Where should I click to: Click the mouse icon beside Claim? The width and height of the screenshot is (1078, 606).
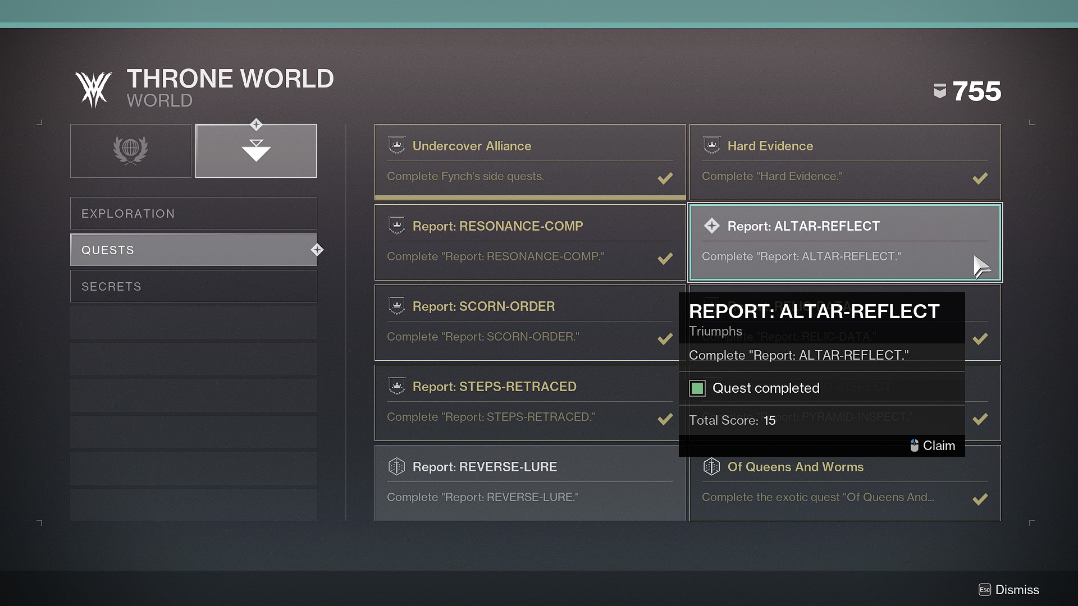coord(915,446)
